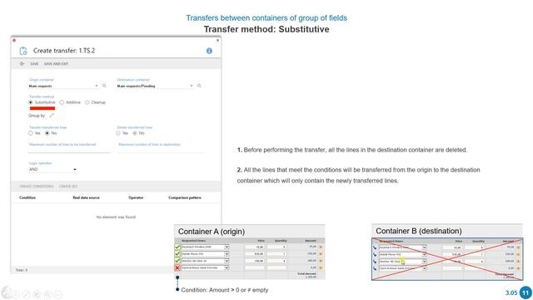Viewport: 533px width, 300px height.
Task: Sort by Comparison pattern column
Action: tap(185, 197)
